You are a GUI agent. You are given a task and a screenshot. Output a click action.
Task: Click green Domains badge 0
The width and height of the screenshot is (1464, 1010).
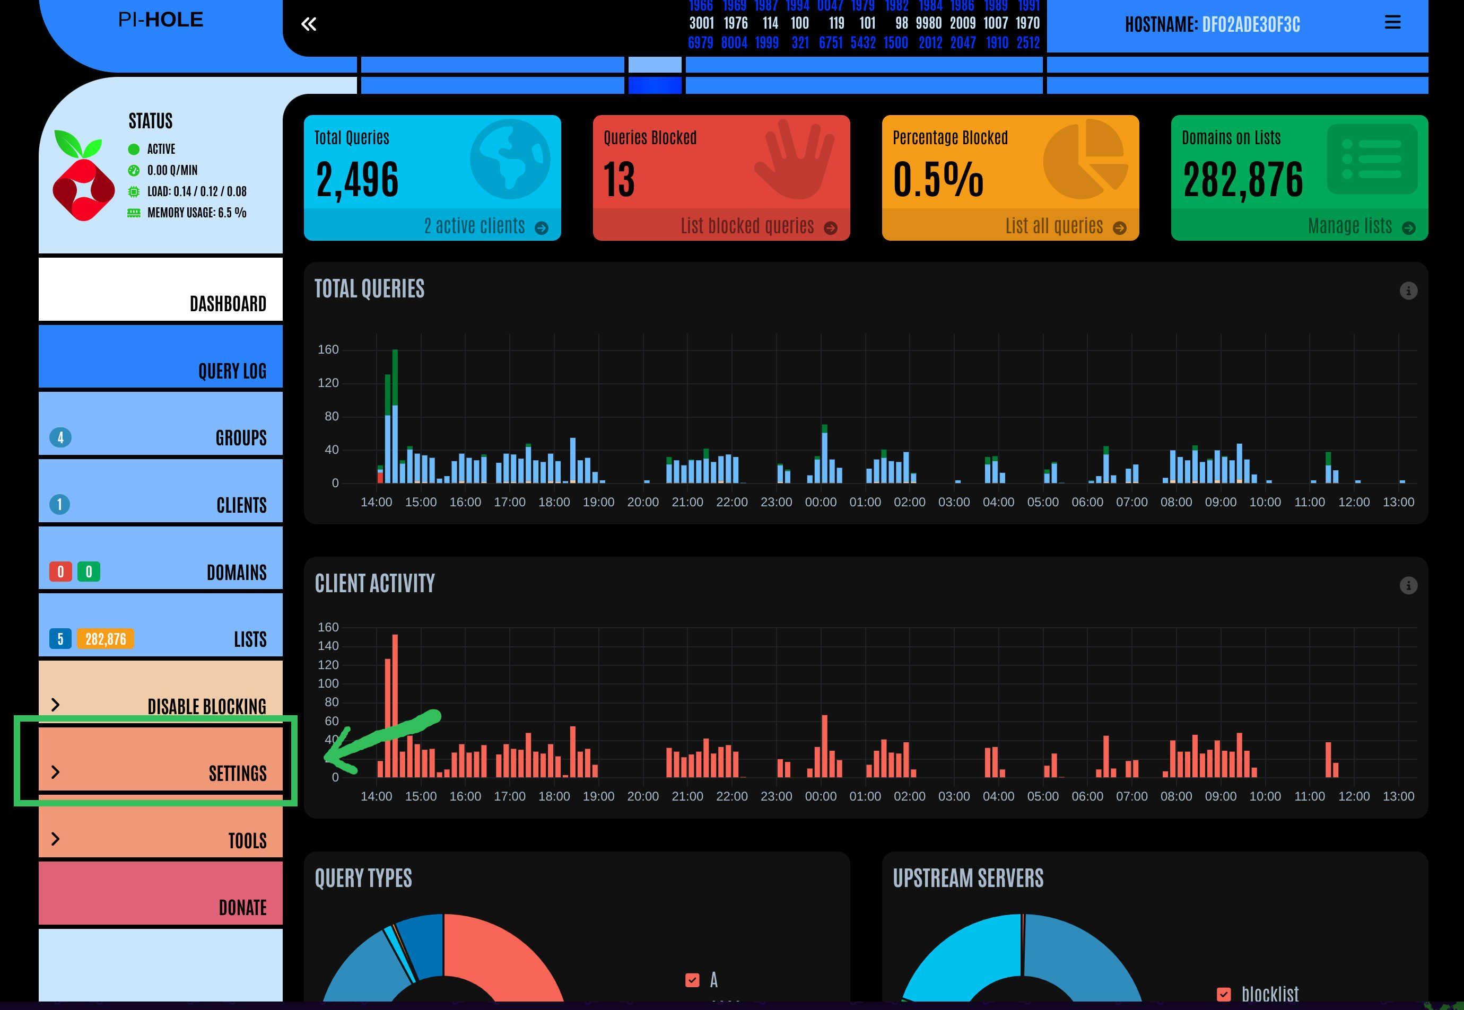[89, 572]
